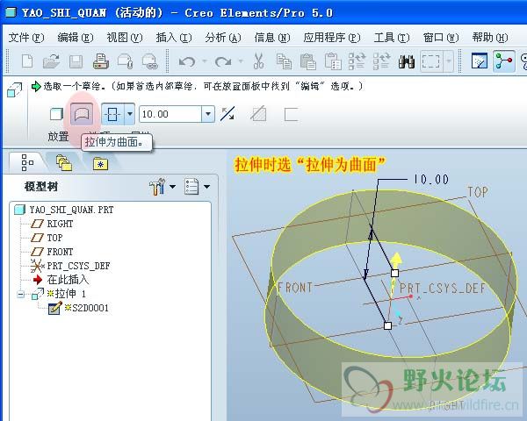The image size is (527, 421).
Task: Open the undo history dropdown arrow
Action: pyautogui.click(x=205, y=61)
